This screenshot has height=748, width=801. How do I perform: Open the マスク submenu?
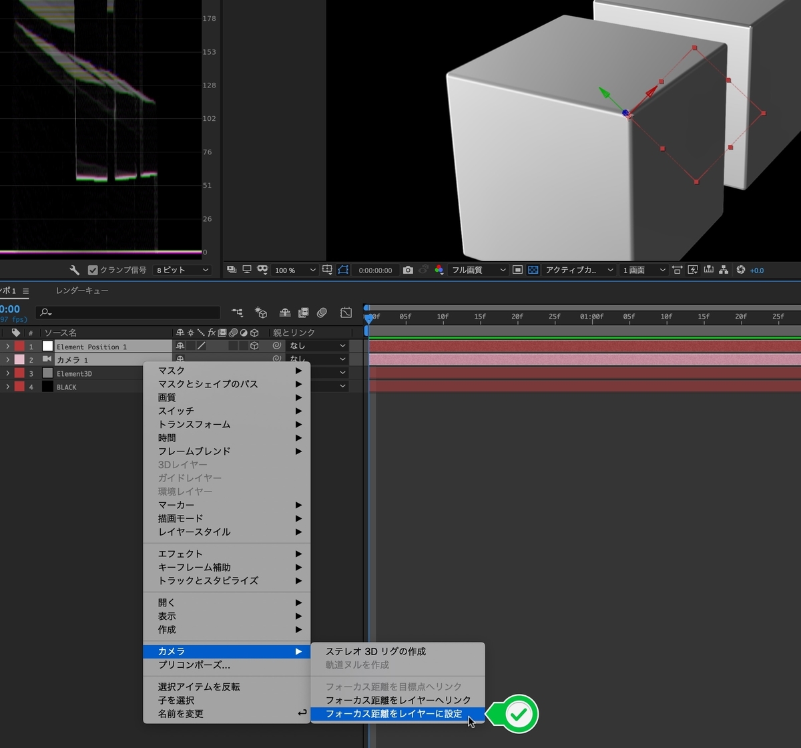[227, 371]
